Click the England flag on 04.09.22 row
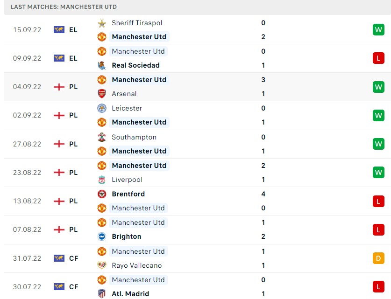391x299 pixels. click(59, 87)
